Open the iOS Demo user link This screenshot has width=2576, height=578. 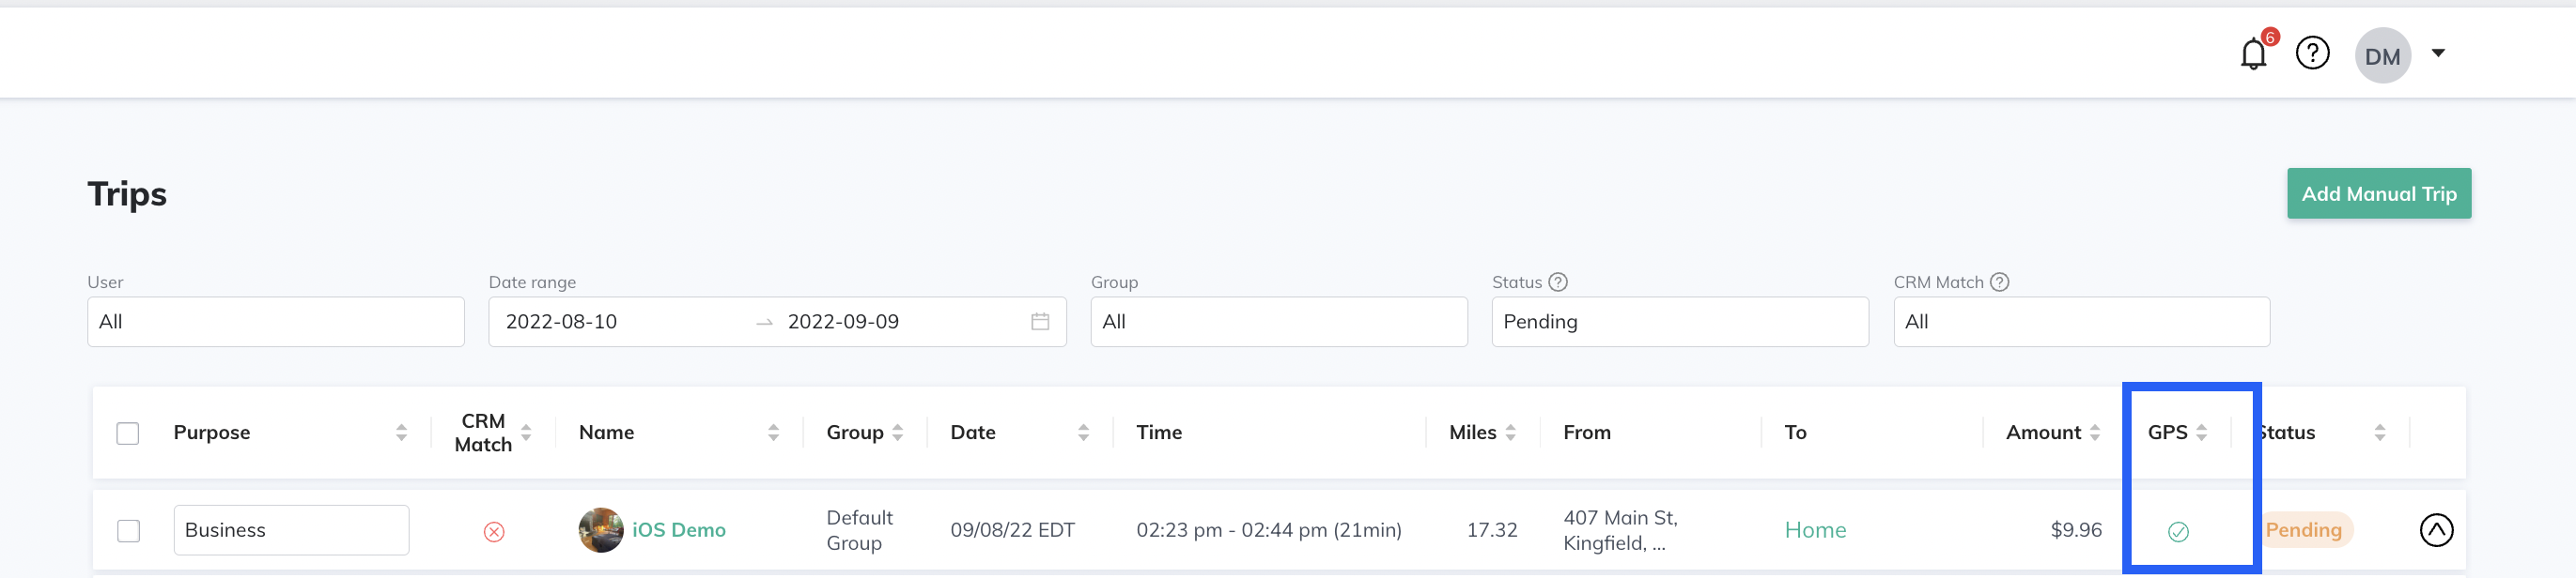coord(678,530)
